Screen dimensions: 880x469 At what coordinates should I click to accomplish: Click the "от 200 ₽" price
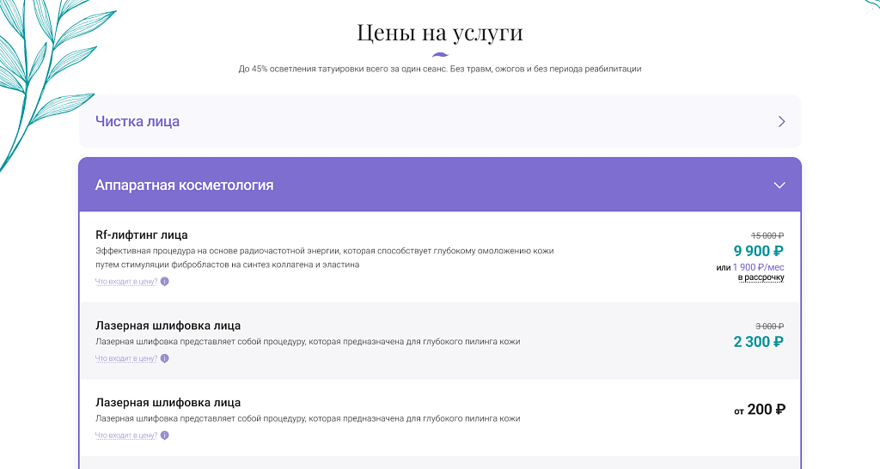pyautogui.click(x=759, y=410)
